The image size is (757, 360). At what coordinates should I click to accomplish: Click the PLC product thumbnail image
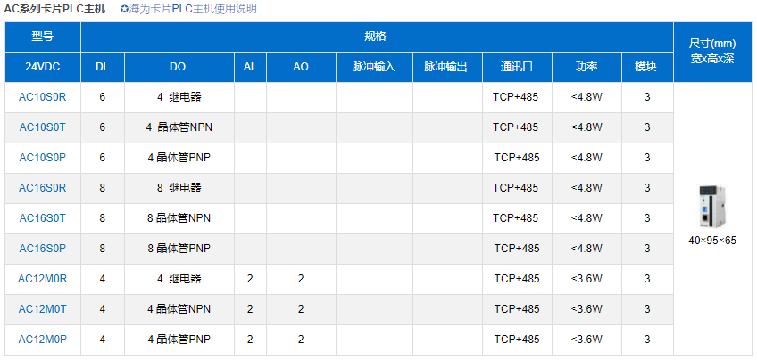click(x=711, y=209)
